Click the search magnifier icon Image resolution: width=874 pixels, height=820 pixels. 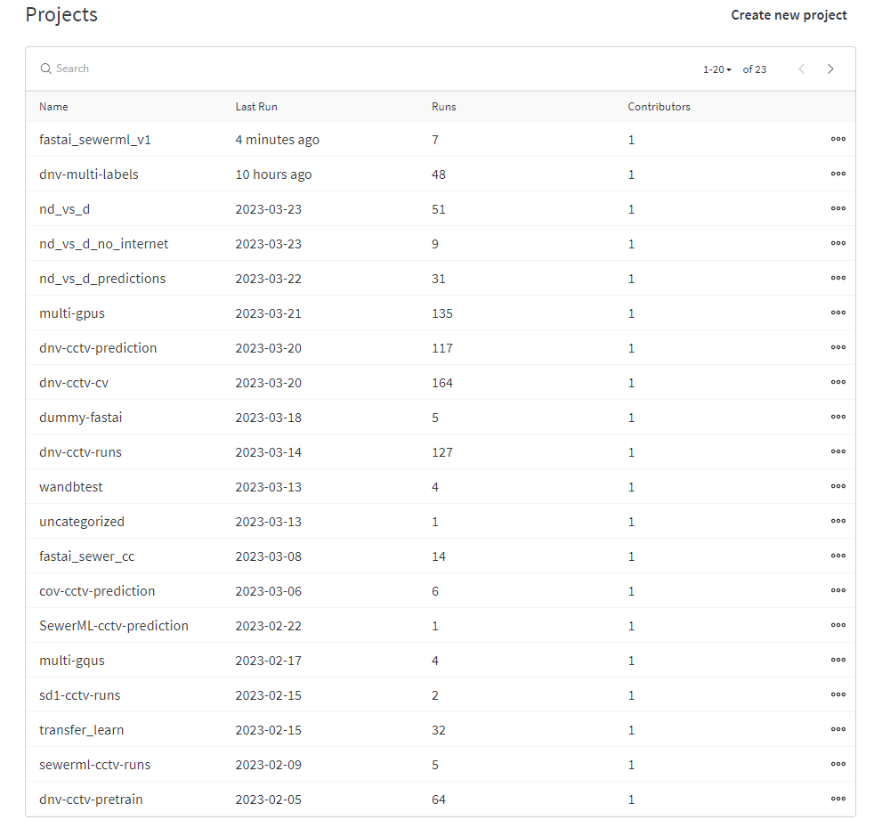tap(45, 69)
